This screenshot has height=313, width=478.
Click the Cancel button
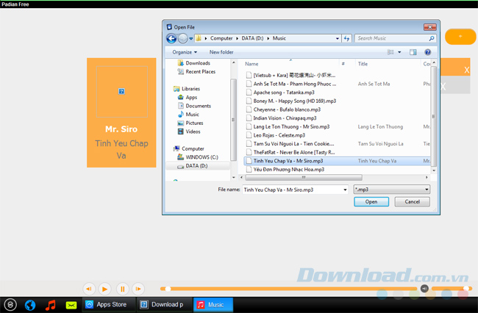(x=412, y=201)
